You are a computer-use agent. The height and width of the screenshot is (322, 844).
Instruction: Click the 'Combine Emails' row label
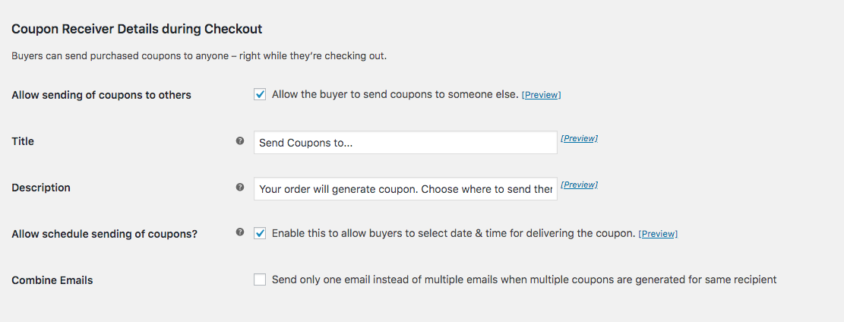[x=52, y=280]
